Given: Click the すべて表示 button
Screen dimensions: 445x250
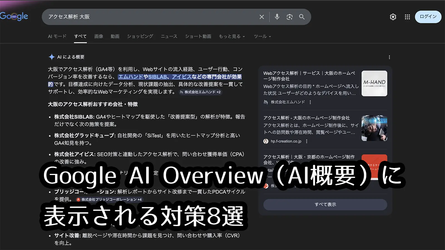Looking at the screenshot, I should [x=325, y=204].
